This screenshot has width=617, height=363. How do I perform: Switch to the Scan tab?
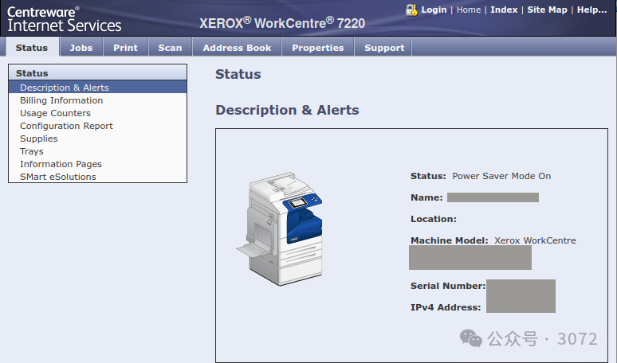coord(170,48)
